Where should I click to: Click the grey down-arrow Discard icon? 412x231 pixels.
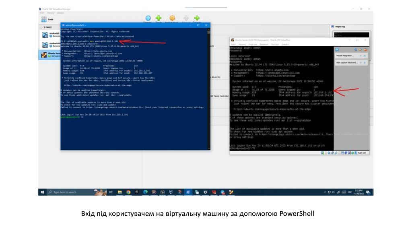pos(186,18)
